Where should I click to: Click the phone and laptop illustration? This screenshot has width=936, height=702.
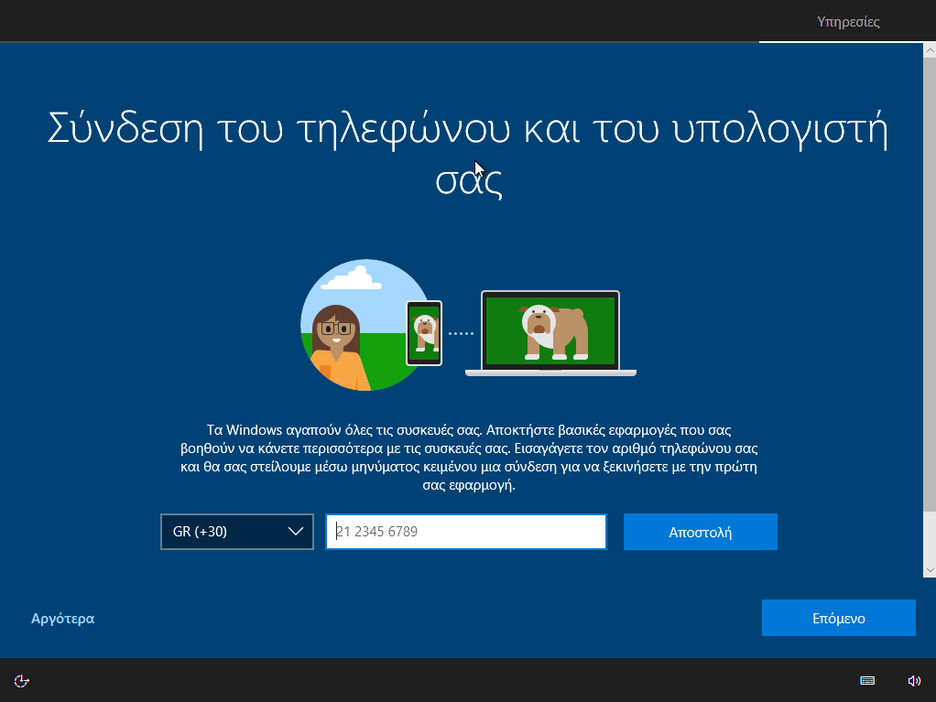tap(468, 325)
